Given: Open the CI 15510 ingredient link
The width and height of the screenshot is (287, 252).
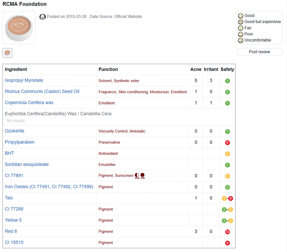Looking at the screenshot, I should point(14,242).
